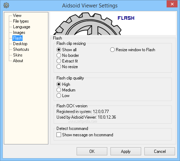Choose the No border resizing option
Image resolution: width=180 pixels, height=161 pixels.
(x=68, y=55)
